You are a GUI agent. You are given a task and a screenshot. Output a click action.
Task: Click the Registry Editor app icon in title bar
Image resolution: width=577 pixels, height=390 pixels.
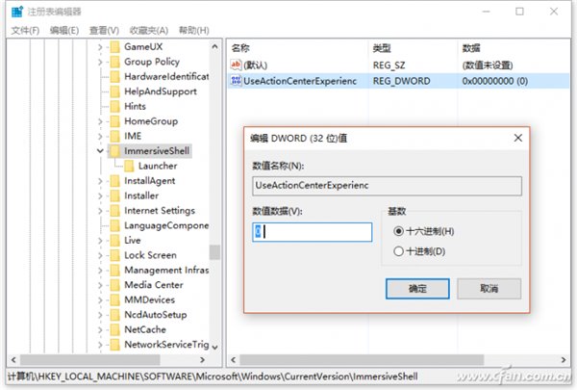point(17,12)
